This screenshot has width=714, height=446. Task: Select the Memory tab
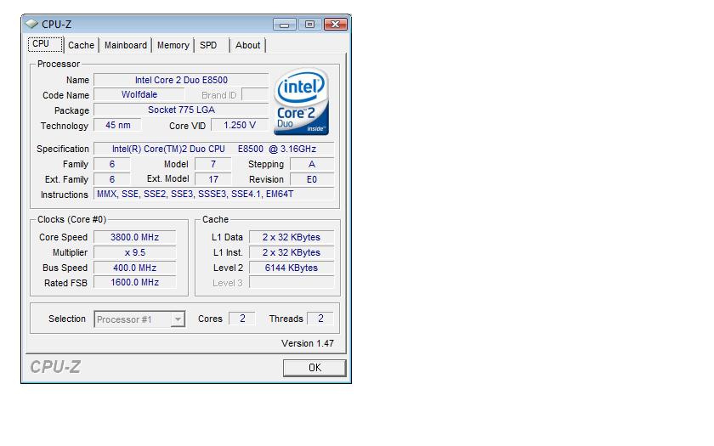[x=173, y=45]
